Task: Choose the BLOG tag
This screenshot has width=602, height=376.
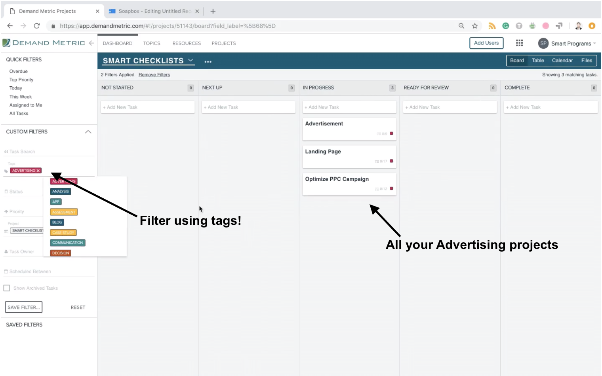Action: (x=57, y=222)
